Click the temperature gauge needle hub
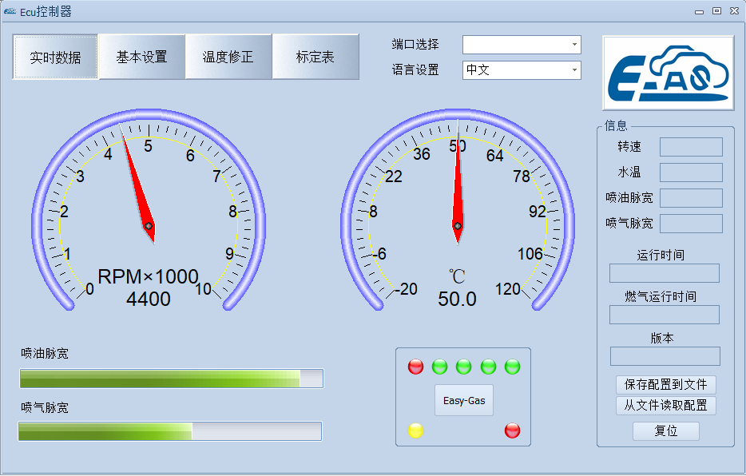 point(458,226)
